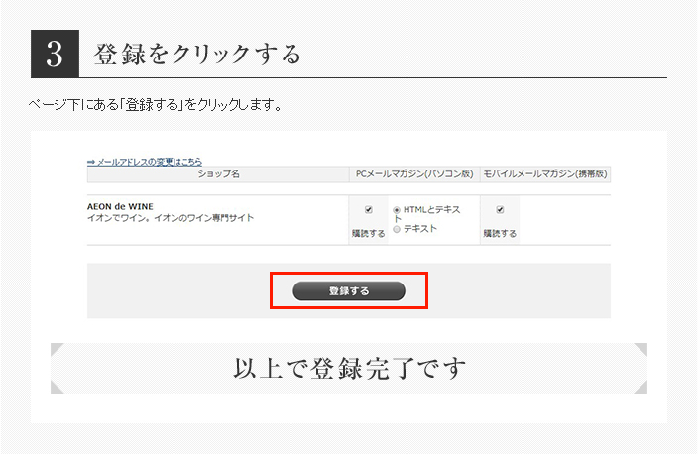Click the ページ下にある「登録する」 instruction text
The image size is (698, 454).
click(155, 105)
